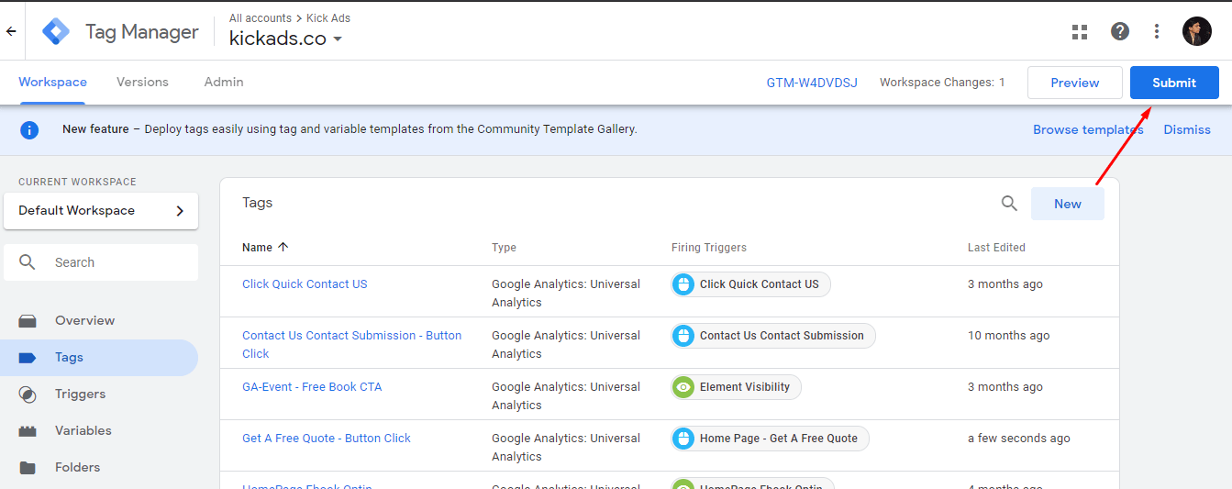
Task: Click the Workspace Changes: 1 indicator
Action: (942, 83)
